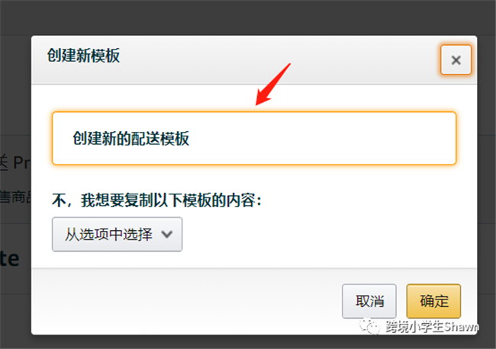Viewport: 496px width, 349px height.
Task: Click the 创建新模板 dialog title
Action: [x=83, y=56]
